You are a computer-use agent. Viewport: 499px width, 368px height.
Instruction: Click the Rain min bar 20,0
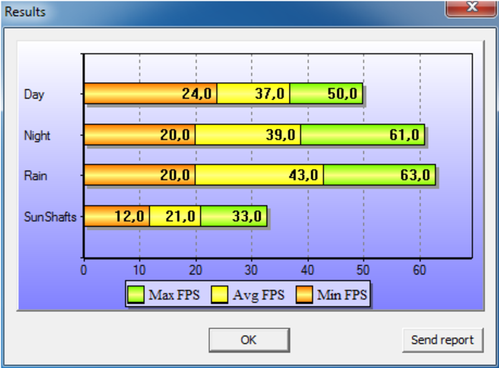(x=140, y=175)
